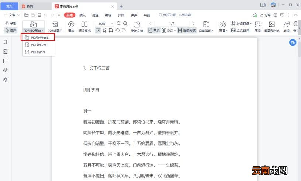Open the more options vertical dots

tap(289, 15)
